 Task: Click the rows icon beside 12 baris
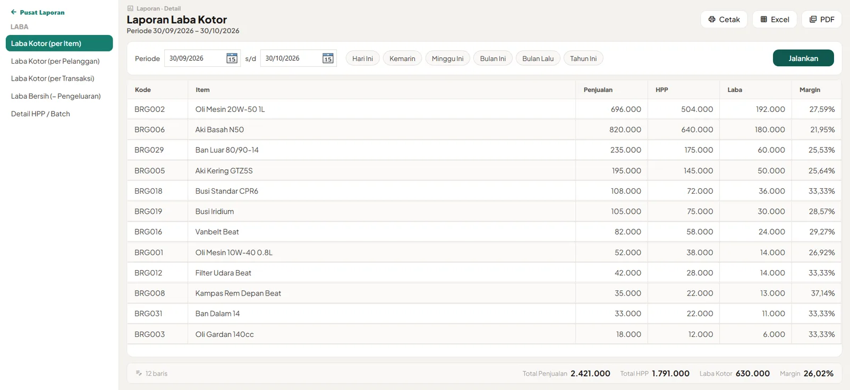pos(139,374)
